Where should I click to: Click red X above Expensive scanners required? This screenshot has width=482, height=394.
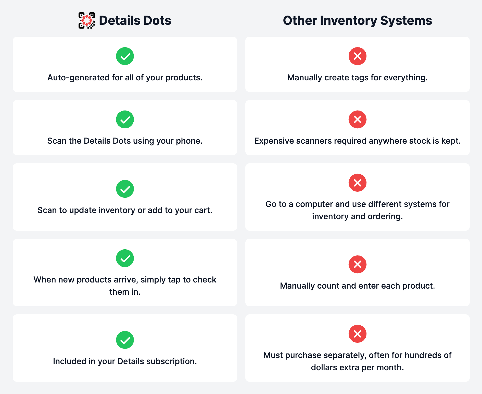point(358,119)
